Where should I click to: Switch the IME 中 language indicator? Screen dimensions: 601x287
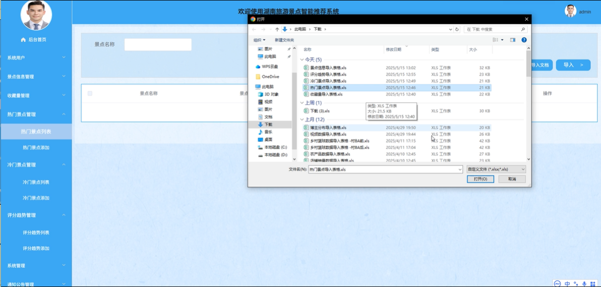point(567,284)
